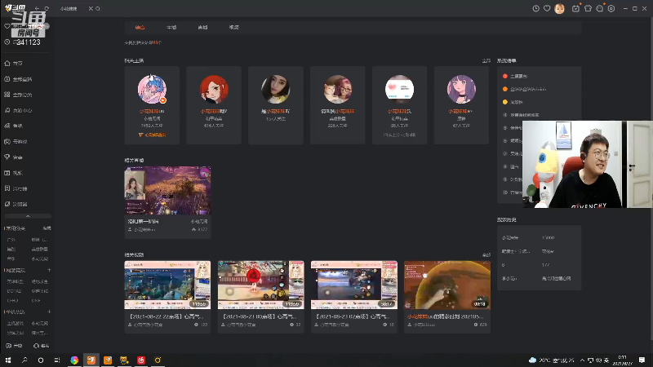This screenshot has width=653, height=367.
Task: Open streamer with cat and glasses girl avatar
Action: (338, 89)
